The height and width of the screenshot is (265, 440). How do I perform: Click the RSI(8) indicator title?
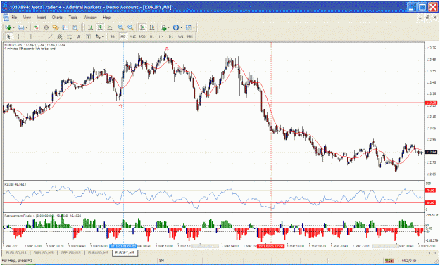(15, 184)
